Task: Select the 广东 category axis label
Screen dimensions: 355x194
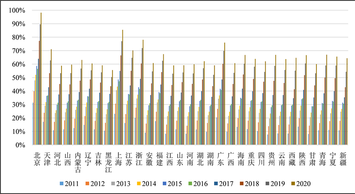Action: 221,158
